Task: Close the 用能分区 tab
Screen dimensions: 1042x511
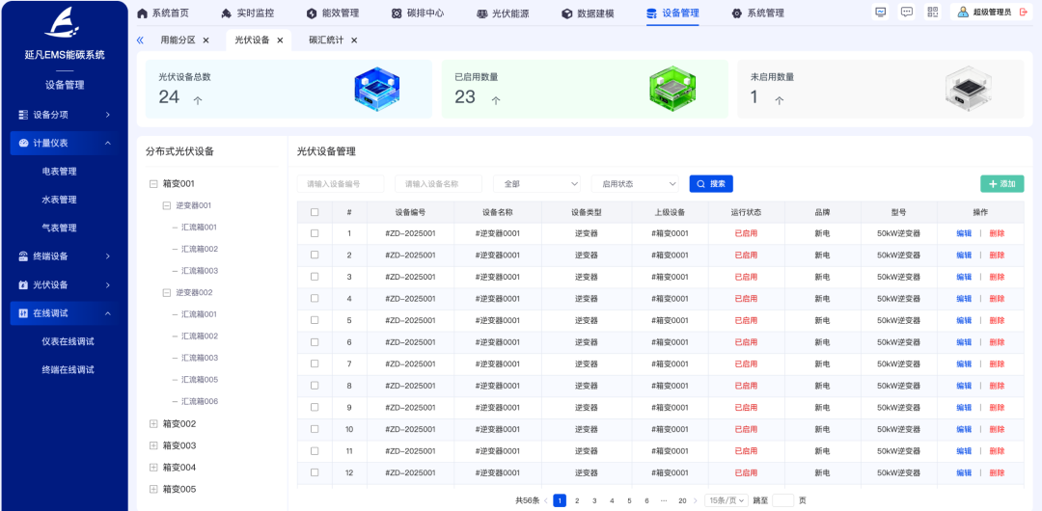Action: [x=206, y=40]
